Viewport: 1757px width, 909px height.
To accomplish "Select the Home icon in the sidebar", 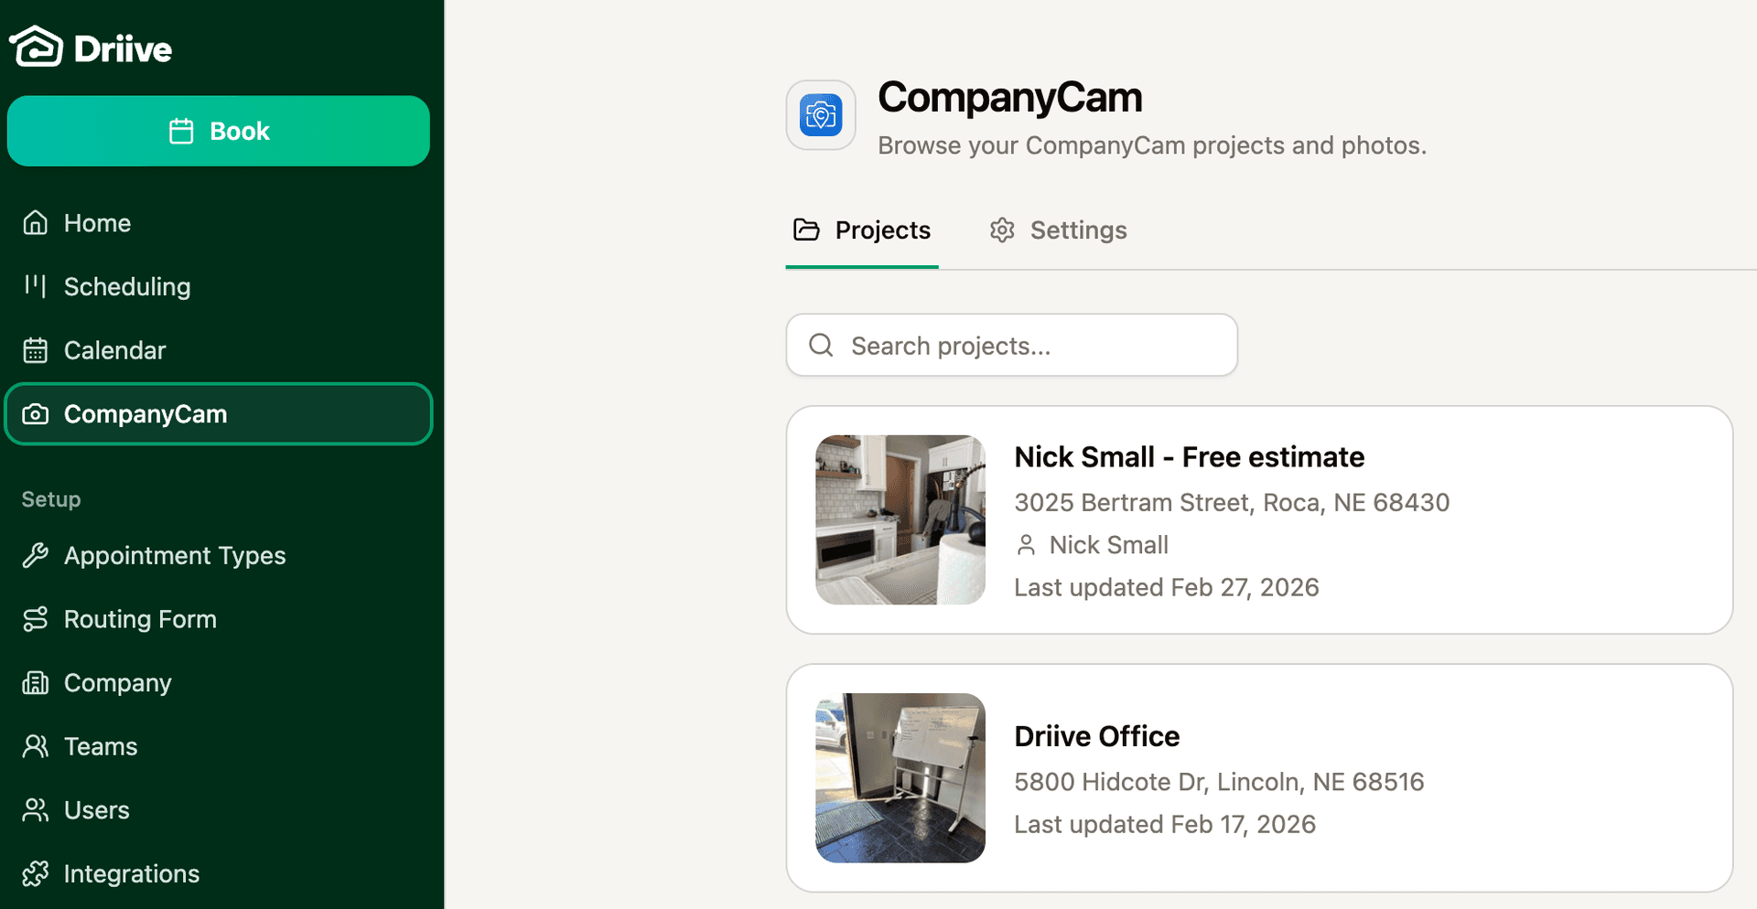I will click(x=35, y=222).
